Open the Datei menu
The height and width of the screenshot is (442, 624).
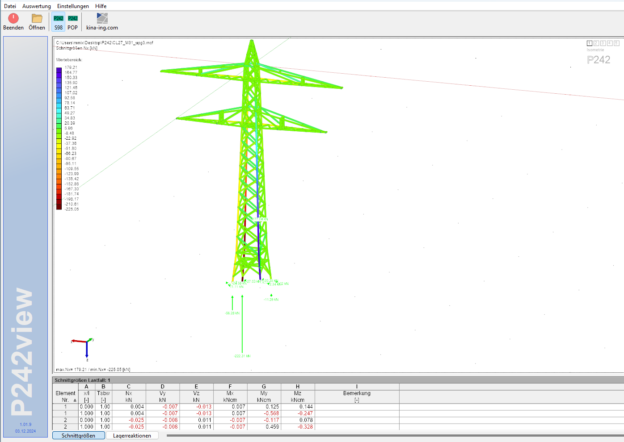[x=10, y=6]
